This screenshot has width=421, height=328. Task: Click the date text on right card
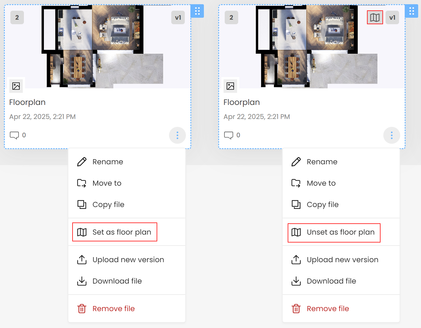(x=257, y=117)
